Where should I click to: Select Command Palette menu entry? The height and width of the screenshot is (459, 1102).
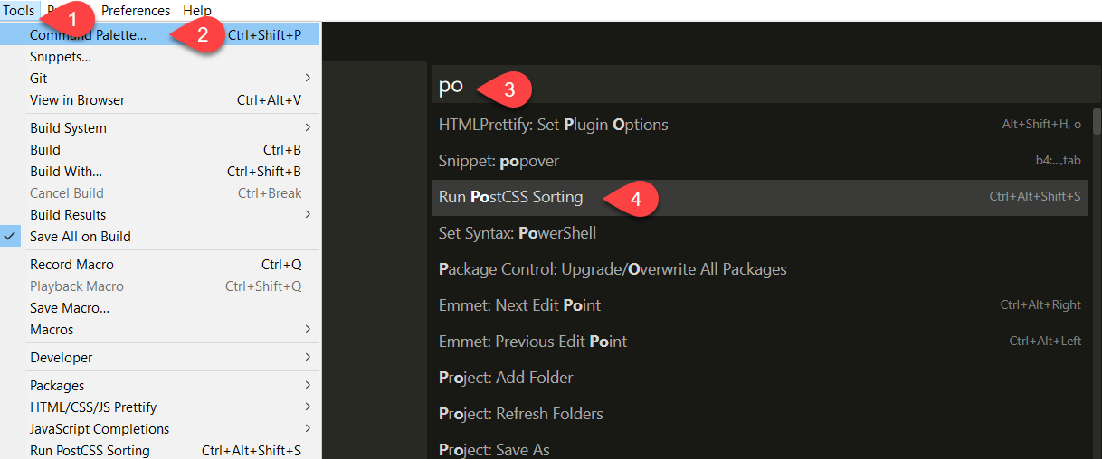88,35
